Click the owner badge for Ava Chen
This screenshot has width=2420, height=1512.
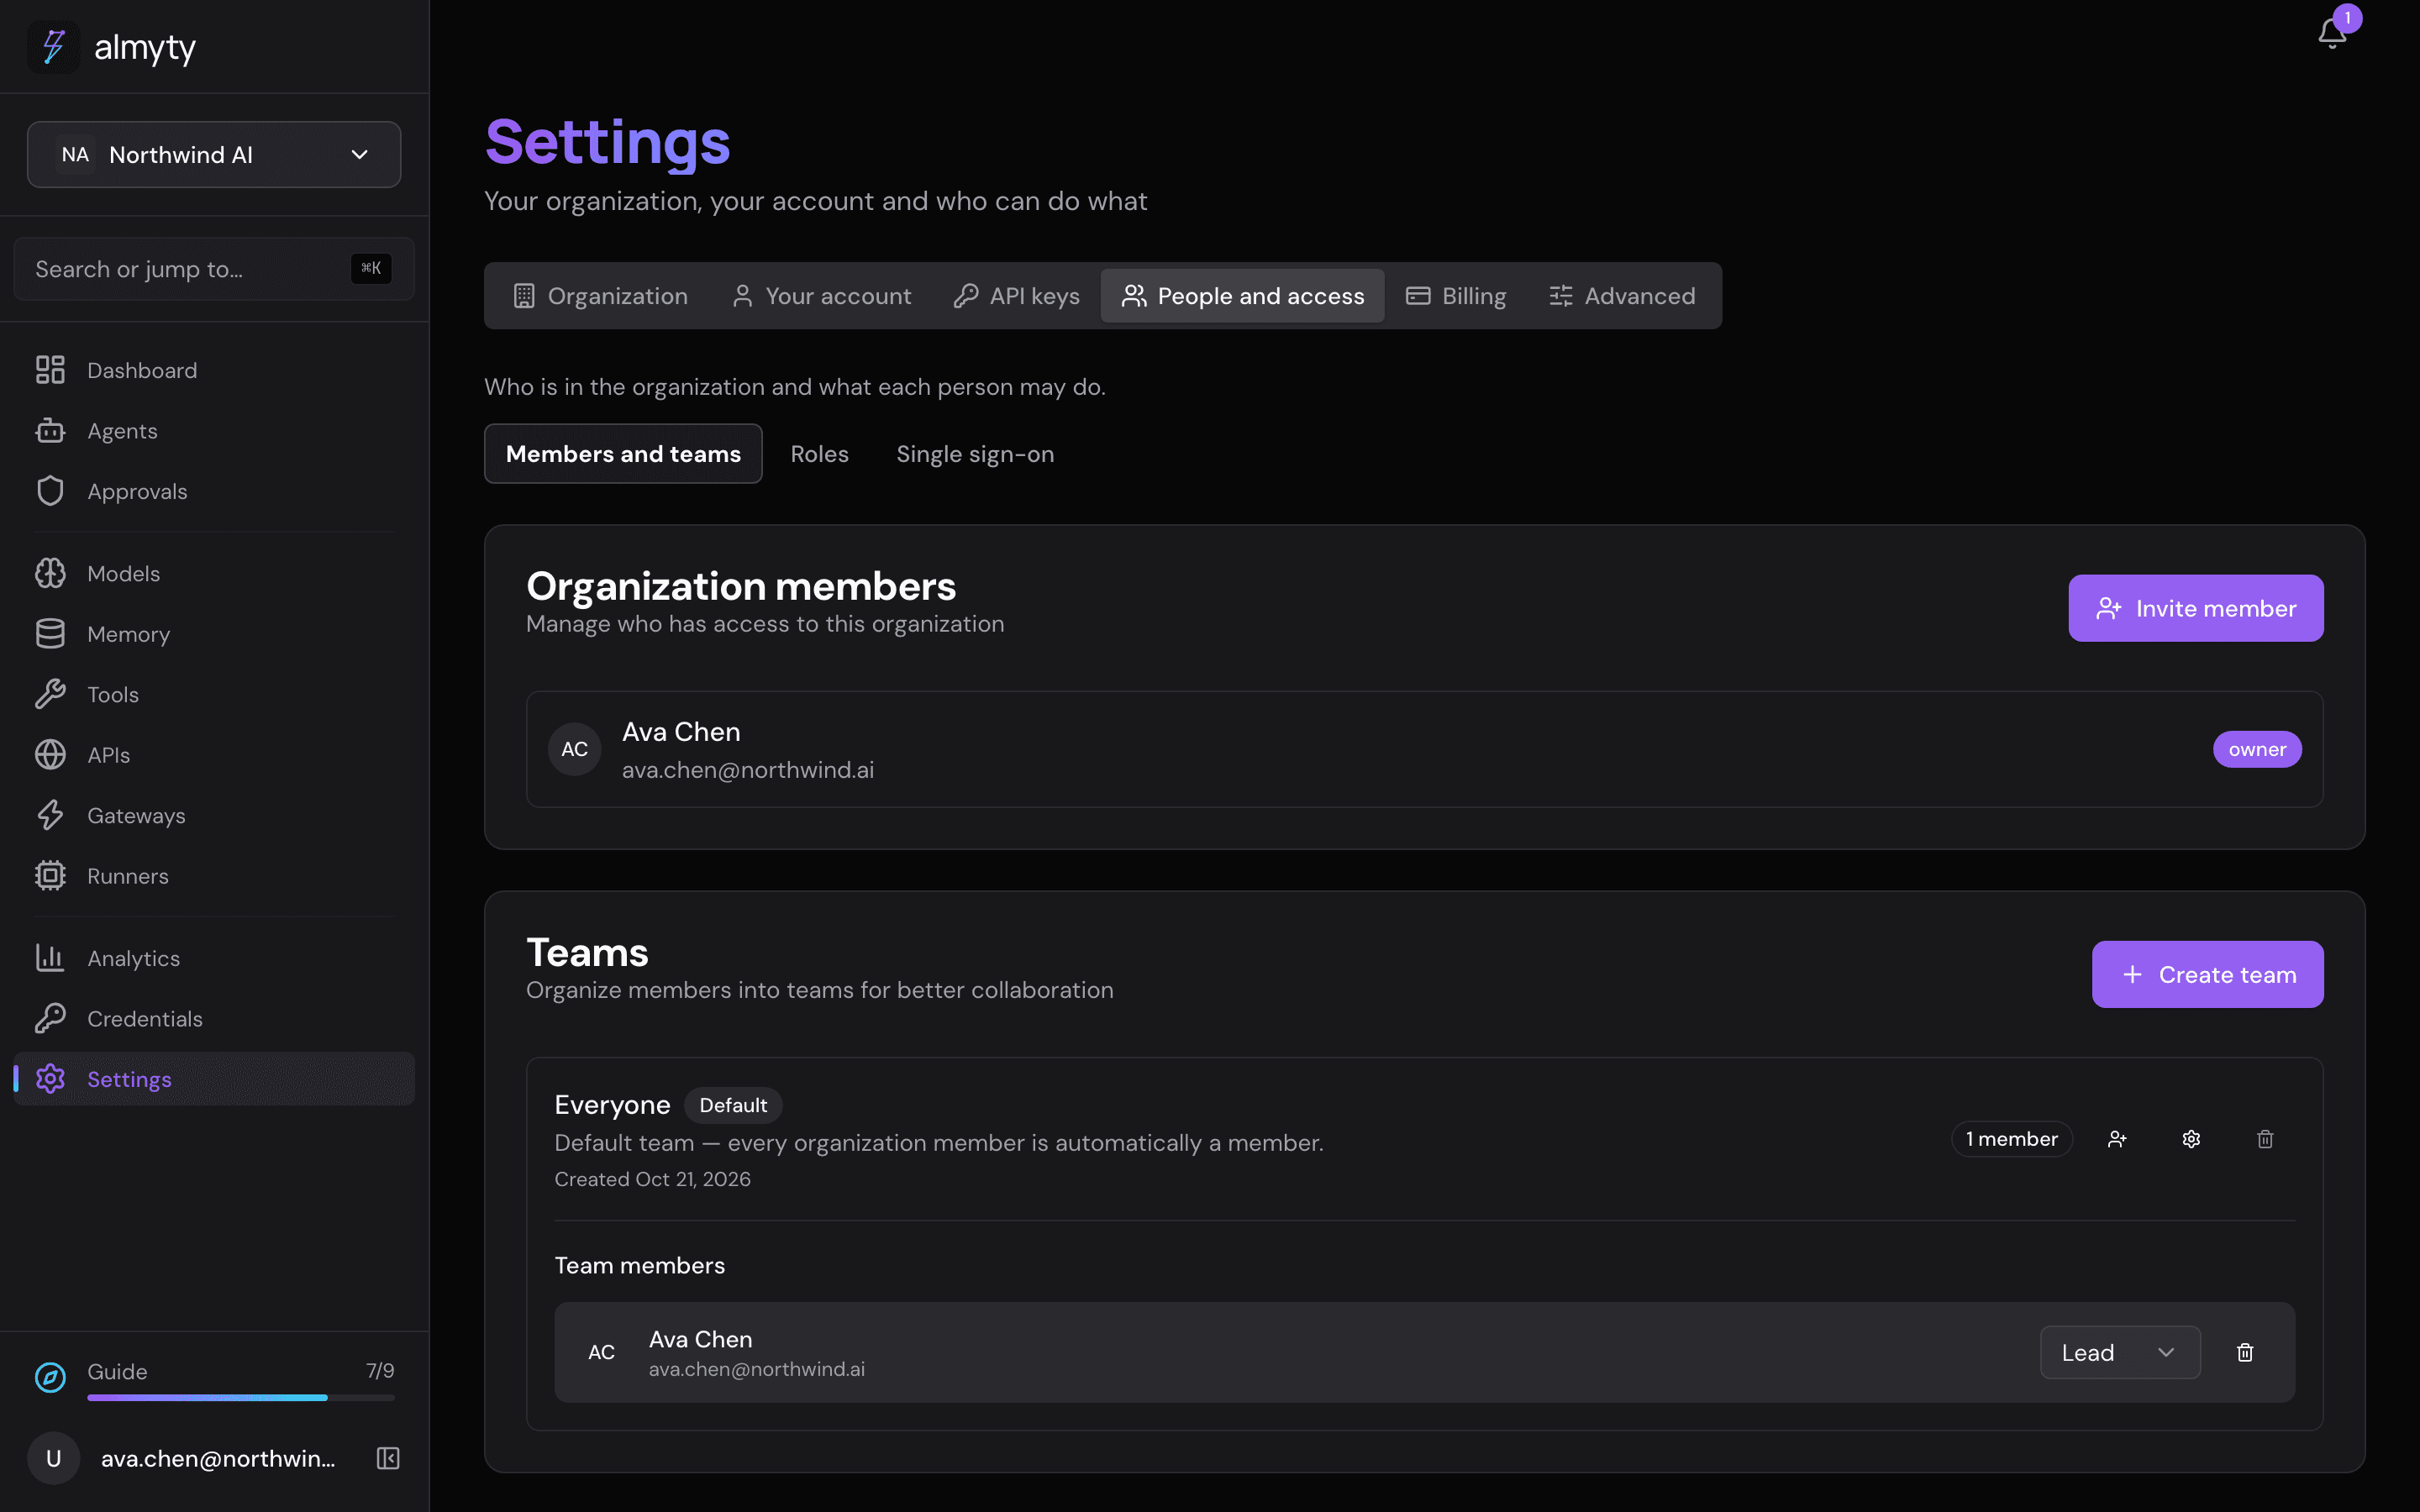click(x=2257, y=749)
